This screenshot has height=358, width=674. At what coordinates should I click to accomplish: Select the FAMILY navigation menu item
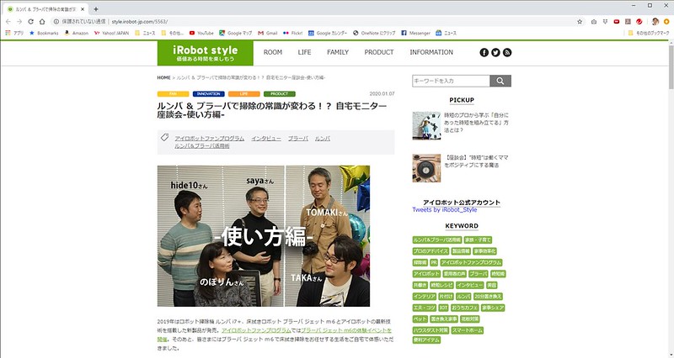(337, 52)
